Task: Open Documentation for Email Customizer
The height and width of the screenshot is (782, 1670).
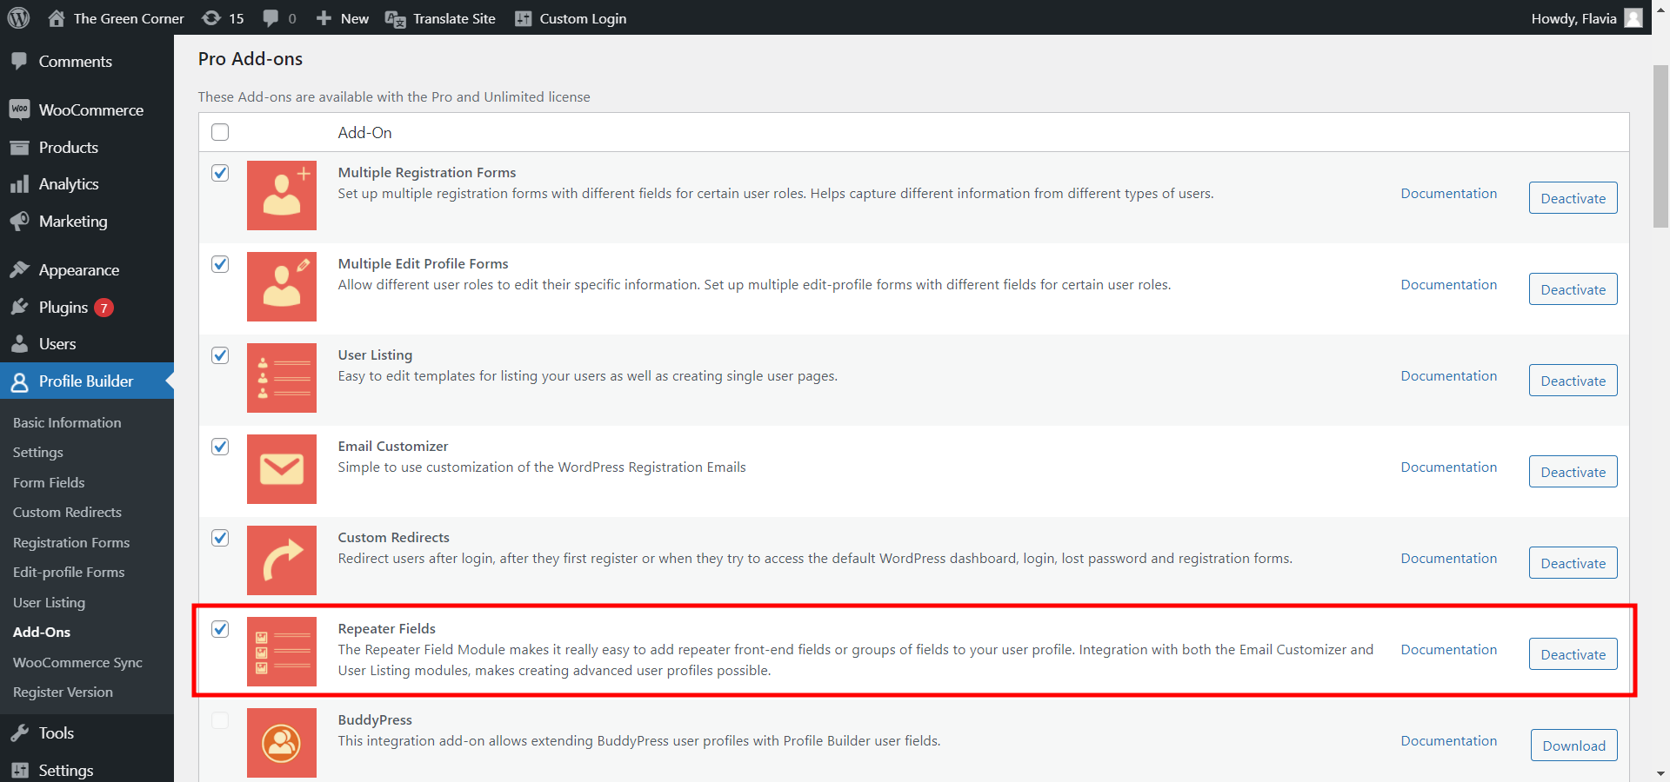Action: tap(1448, 467)
